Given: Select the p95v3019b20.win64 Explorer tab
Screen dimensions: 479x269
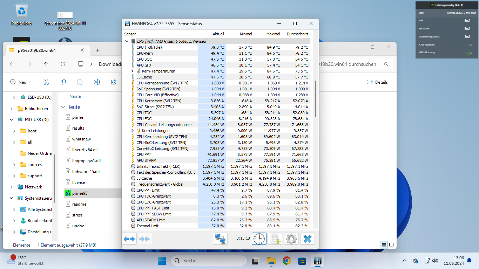Looking at the screenshot, I should 36,50.
